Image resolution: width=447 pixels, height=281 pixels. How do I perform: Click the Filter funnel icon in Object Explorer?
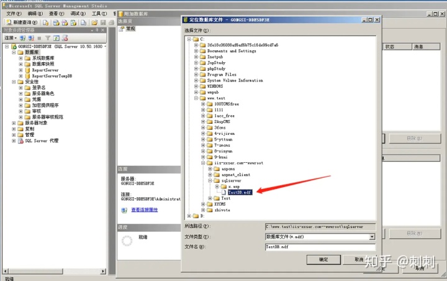click(48, 38)
